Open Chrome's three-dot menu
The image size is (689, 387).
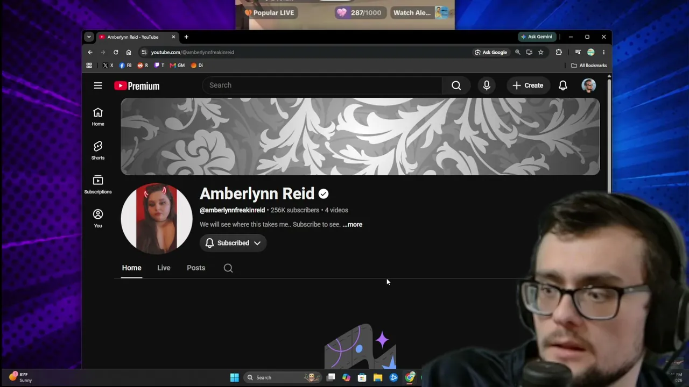coord(603,52)
